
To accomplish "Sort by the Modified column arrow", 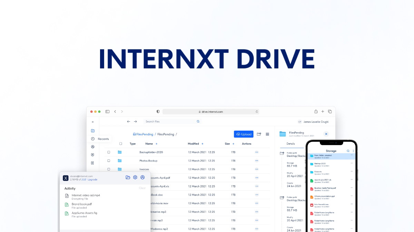I will (203, 144).
